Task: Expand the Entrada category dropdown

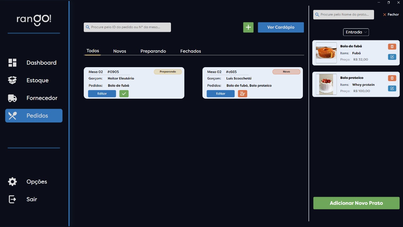Action: click(356, 32)
